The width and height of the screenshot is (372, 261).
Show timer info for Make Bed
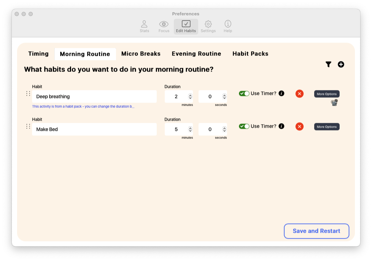click(x=281, y=126)
